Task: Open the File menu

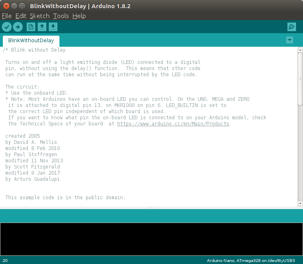Action: click(x=7, y=16)
